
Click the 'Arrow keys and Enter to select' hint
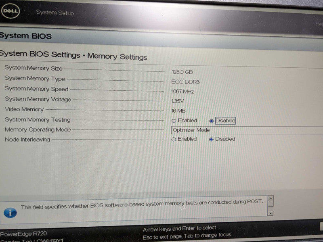pos(179,228)
